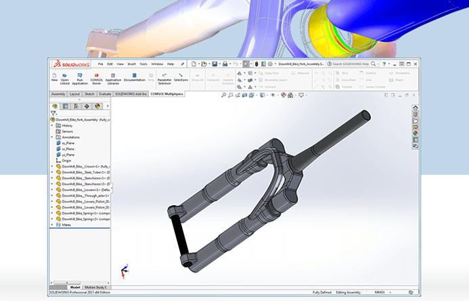Click the Save icon in the title toolbar
Viewport: 469px width, 301px height.
point(215,64)
